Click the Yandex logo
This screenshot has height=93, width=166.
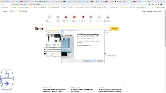pos(40,29)
